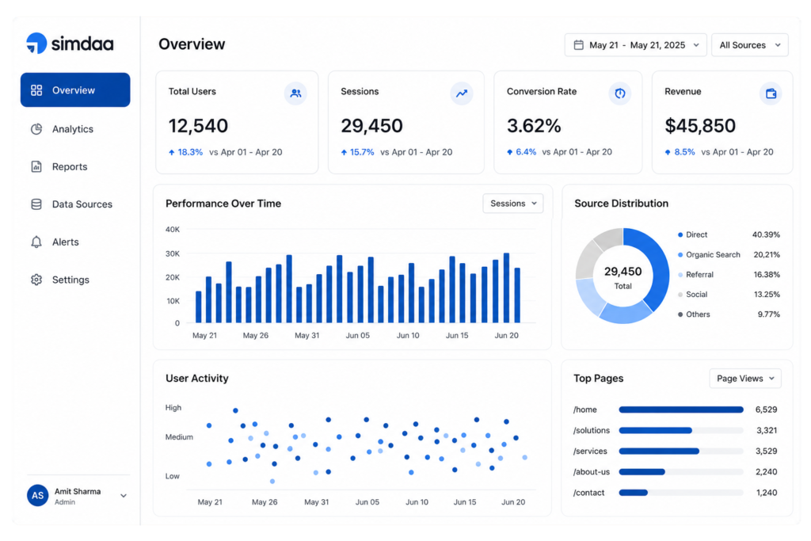Click the calendar icon in date picker

pyautogui.click(x=579, y=45)
